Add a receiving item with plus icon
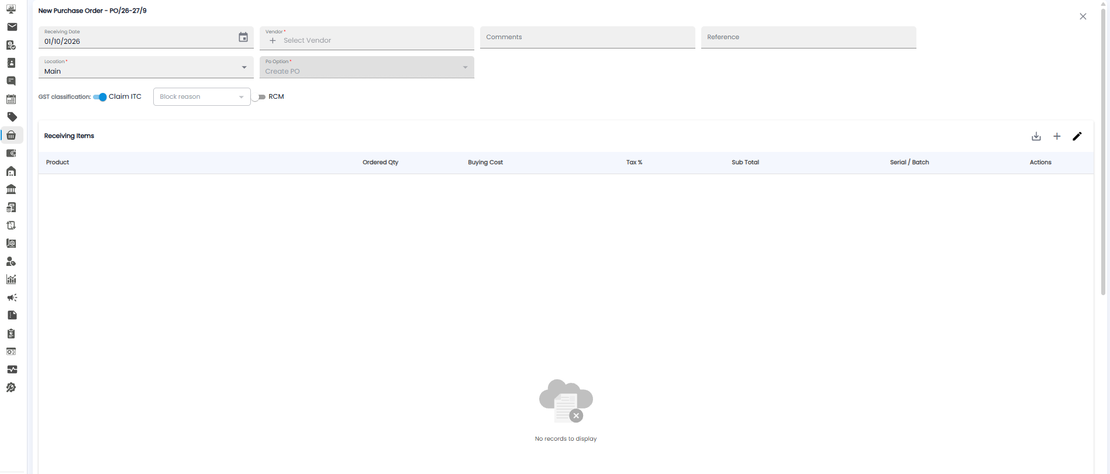Screen dimensions: 1110x474 (1057, 136)
